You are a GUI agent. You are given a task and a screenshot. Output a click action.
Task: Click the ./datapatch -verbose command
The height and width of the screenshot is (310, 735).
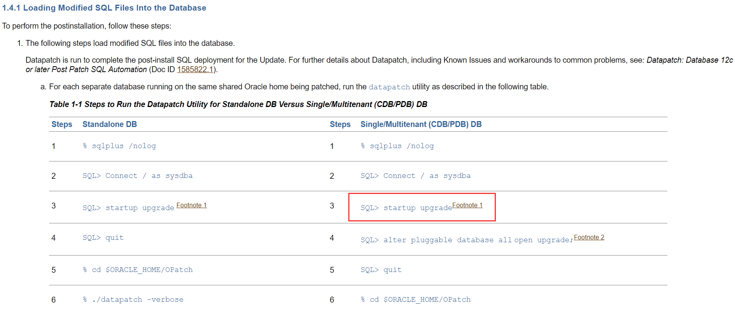click(x=133, y=299)
